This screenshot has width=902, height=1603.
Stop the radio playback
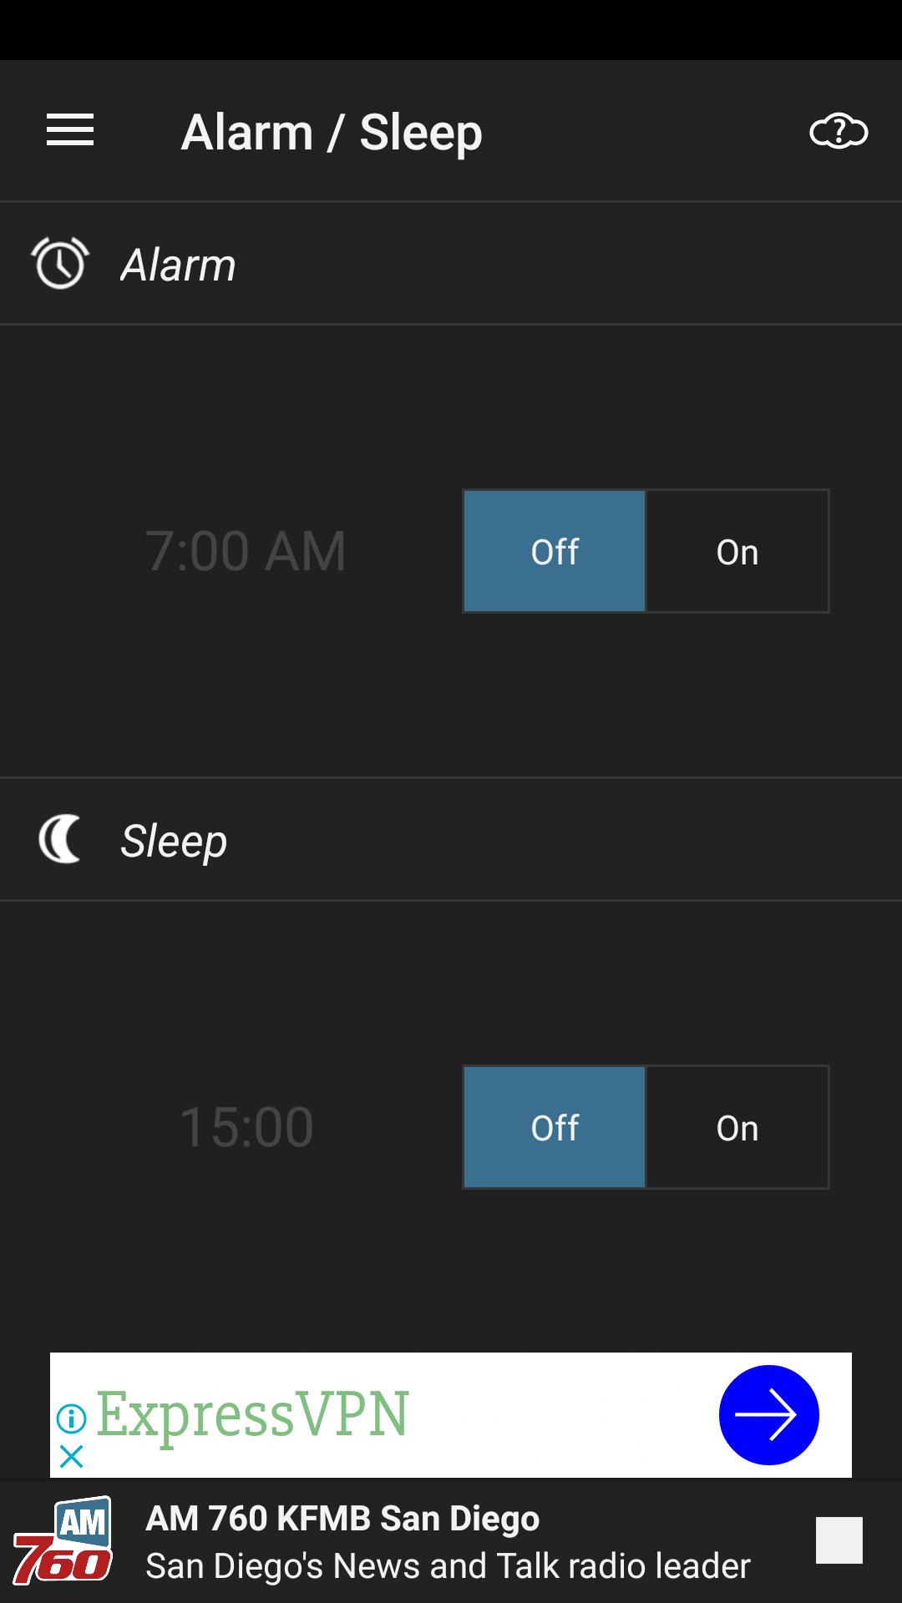(x=839, y=1540)
